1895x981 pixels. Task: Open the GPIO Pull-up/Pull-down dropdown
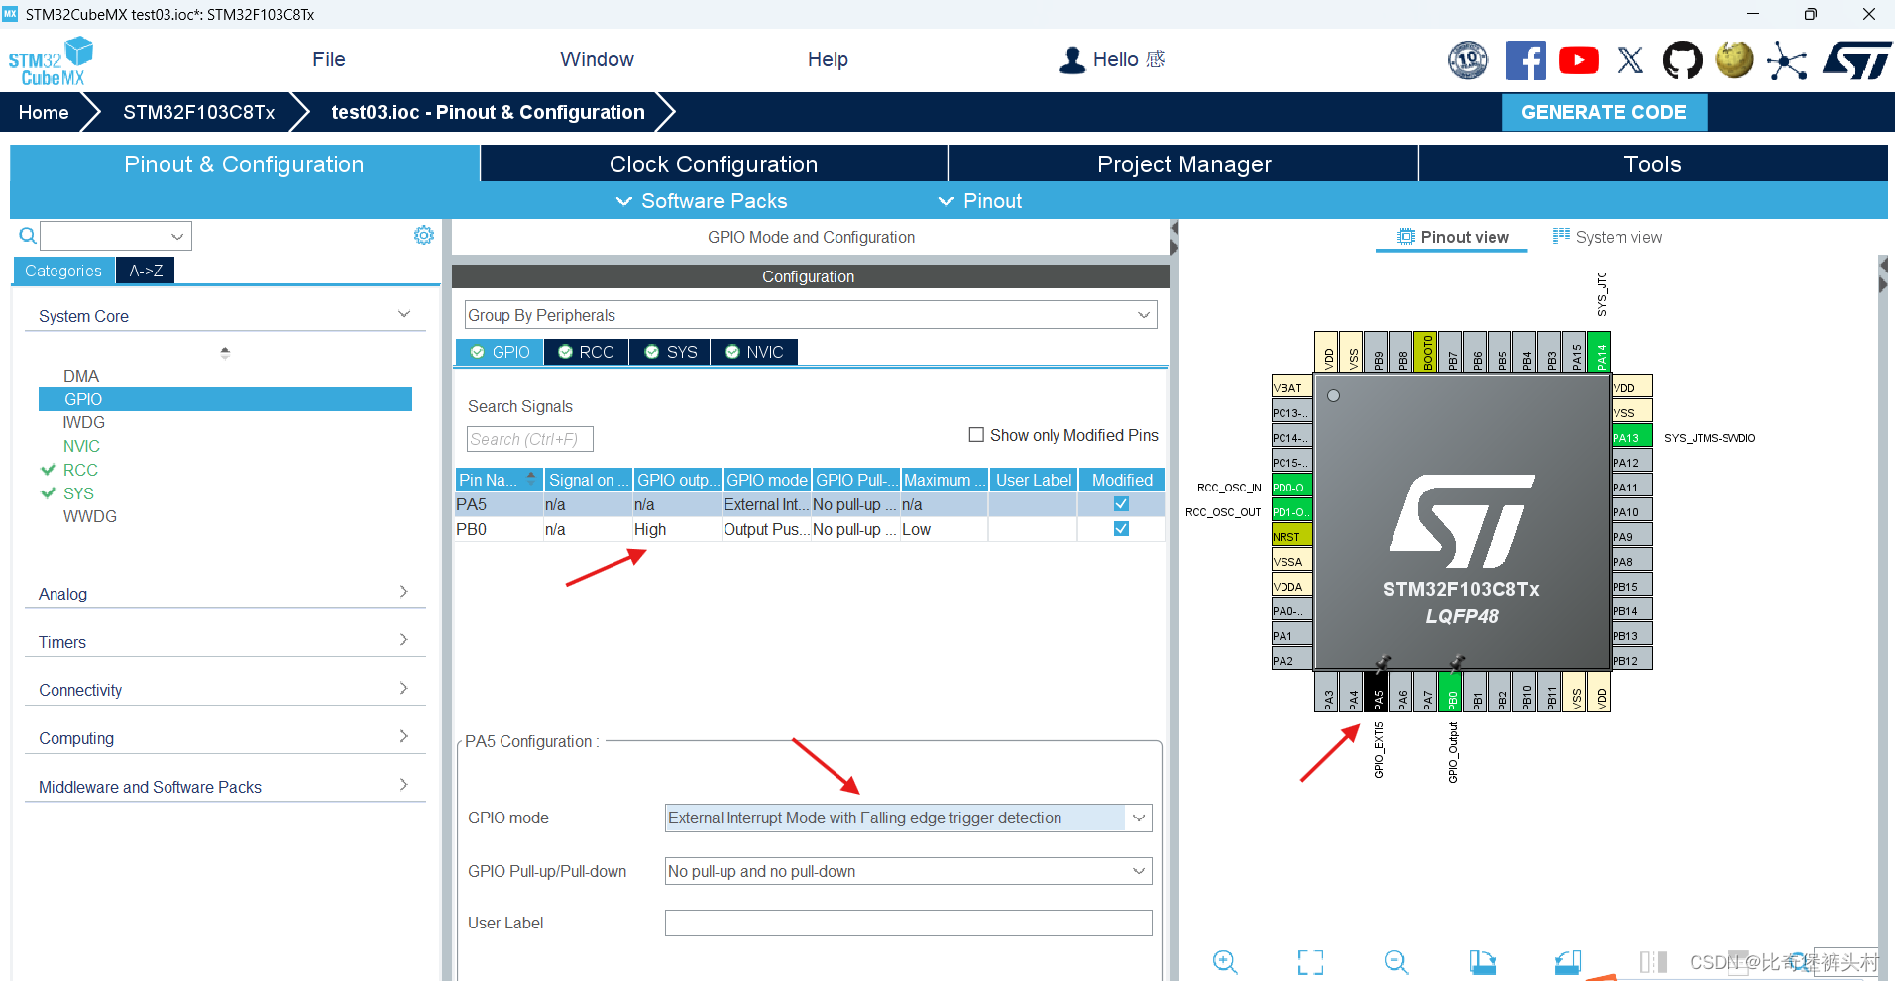[x=908, y=871]
